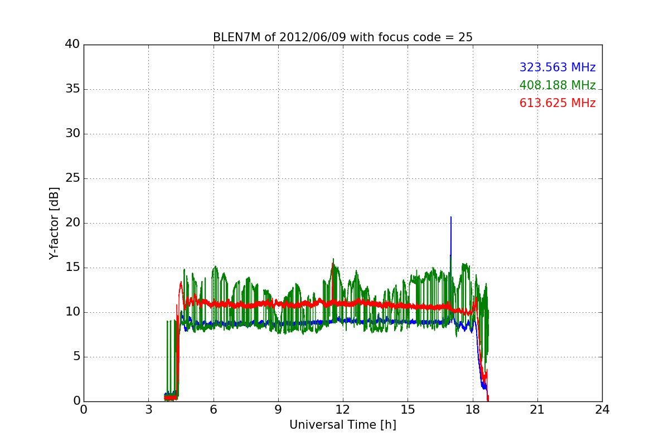This screenshot has width=669, height=446.
Task: Click the red peak near 11.5 h
Action: [x=333, y=264]
